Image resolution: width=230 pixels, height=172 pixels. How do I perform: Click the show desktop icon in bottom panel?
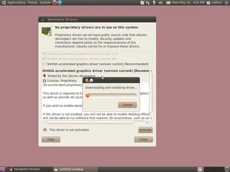click(3, 169)
